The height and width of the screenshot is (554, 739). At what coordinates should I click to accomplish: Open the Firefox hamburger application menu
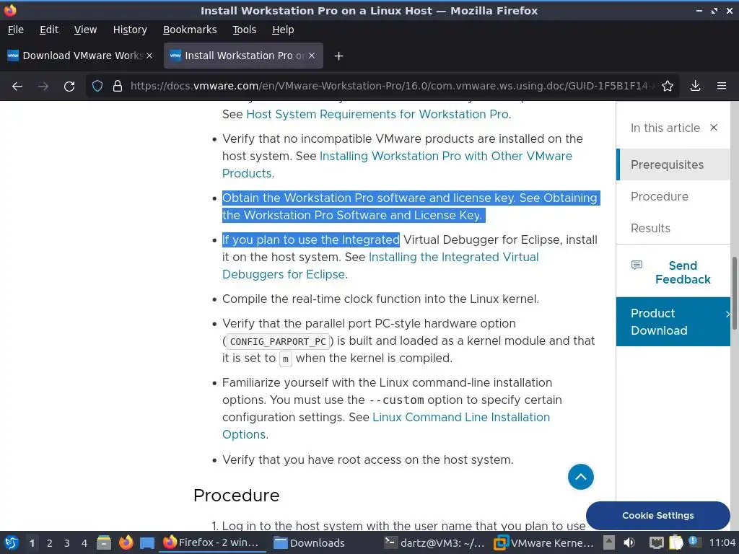tap(722, 87)
